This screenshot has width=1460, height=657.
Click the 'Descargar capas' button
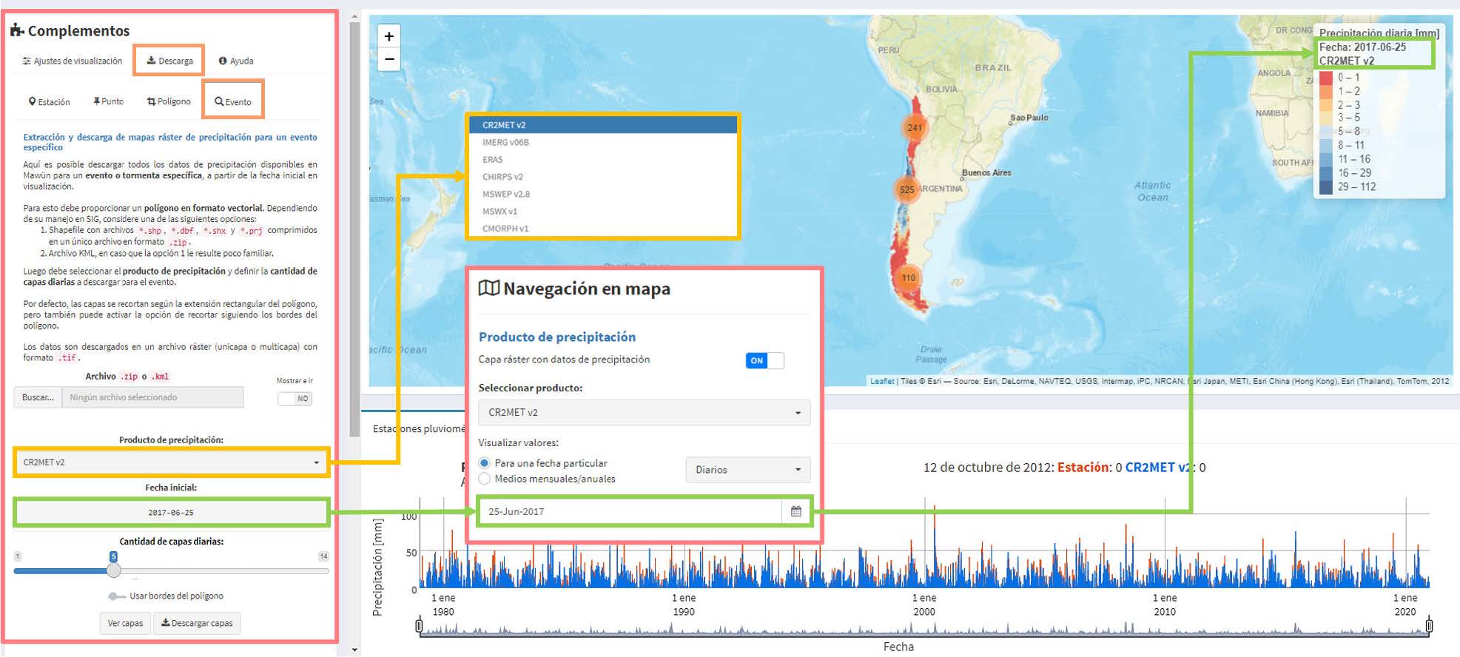click(197, 623)
